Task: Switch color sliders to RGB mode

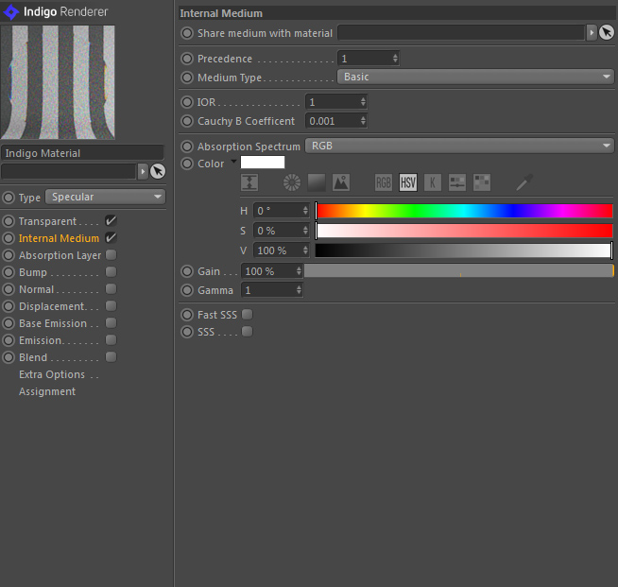Action: (x=384, y=182)
